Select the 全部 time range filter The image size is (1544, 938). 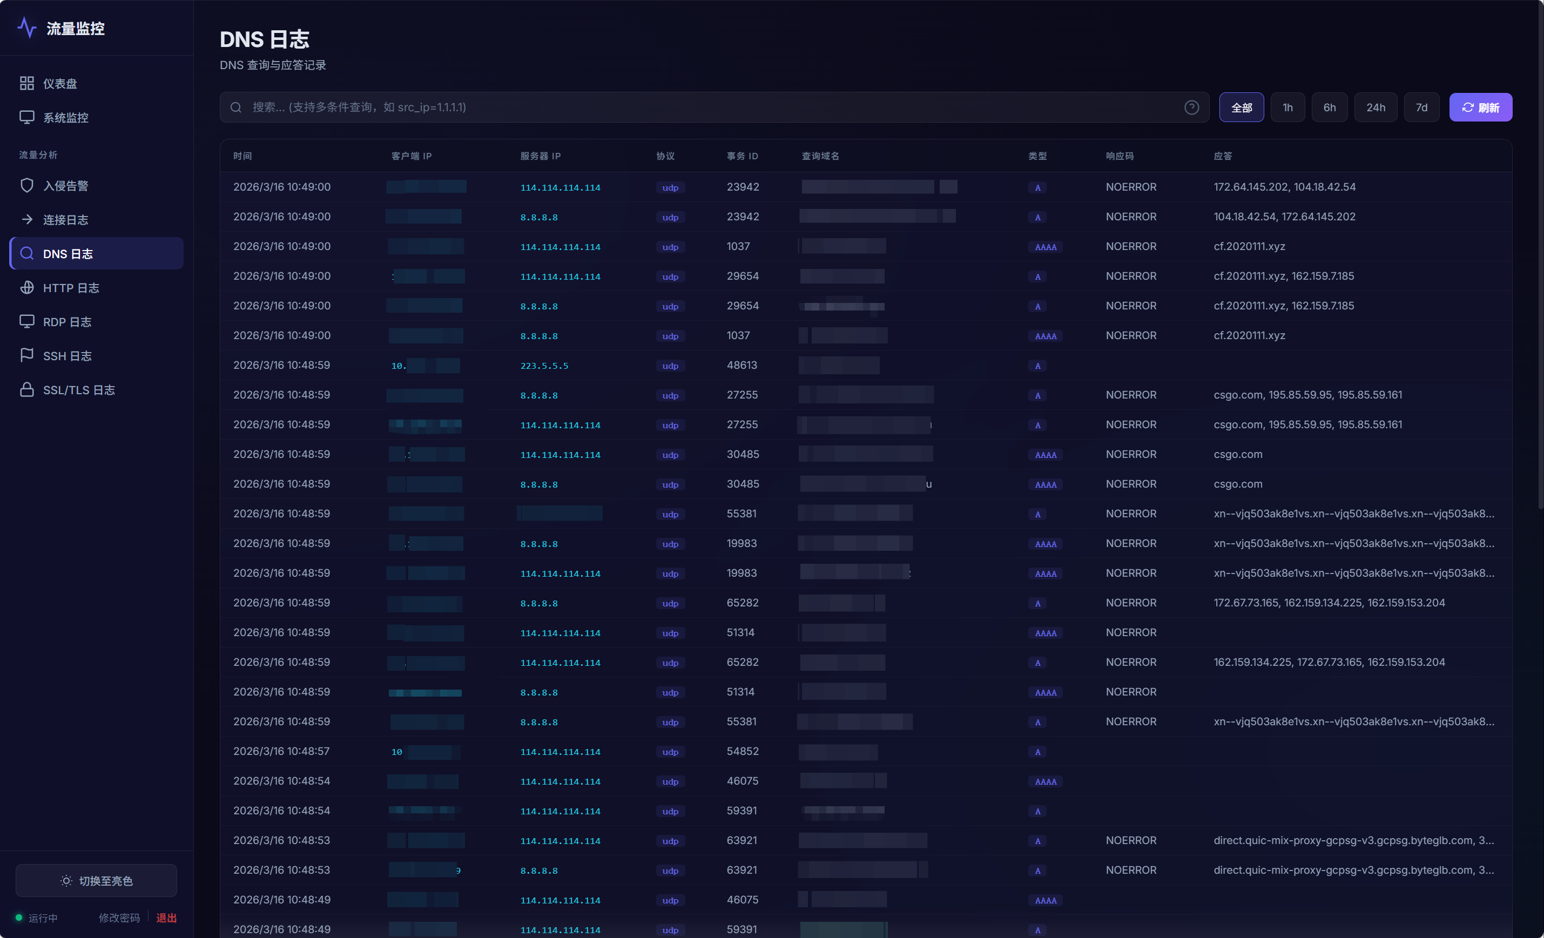coord(1240,107)
